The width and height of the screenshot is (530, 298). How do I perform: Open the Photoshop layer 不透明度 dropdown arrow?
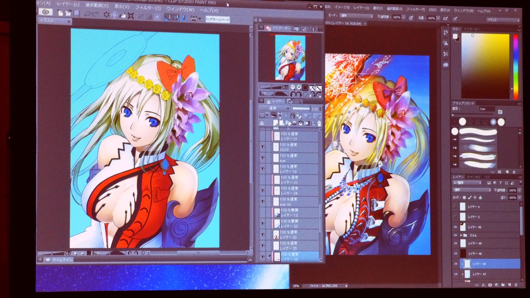519,190
